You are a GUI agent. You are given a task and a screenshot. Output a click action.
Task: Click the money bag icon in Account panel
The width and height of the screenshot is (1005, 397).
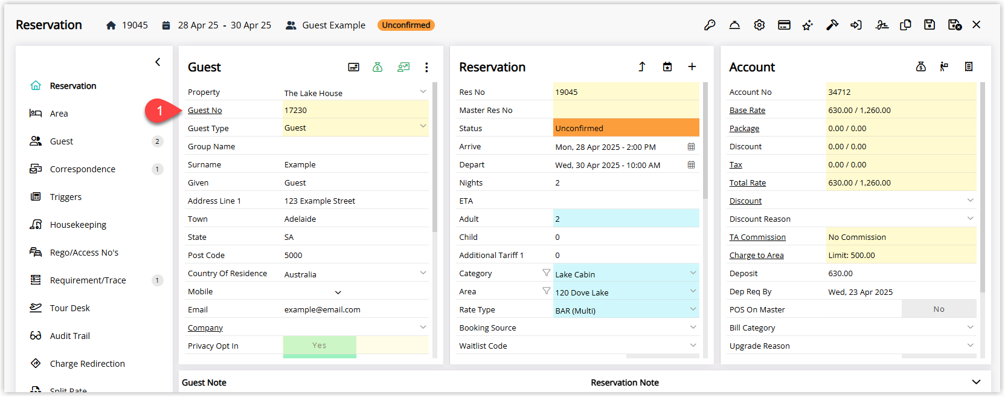[x=921, y=66]
